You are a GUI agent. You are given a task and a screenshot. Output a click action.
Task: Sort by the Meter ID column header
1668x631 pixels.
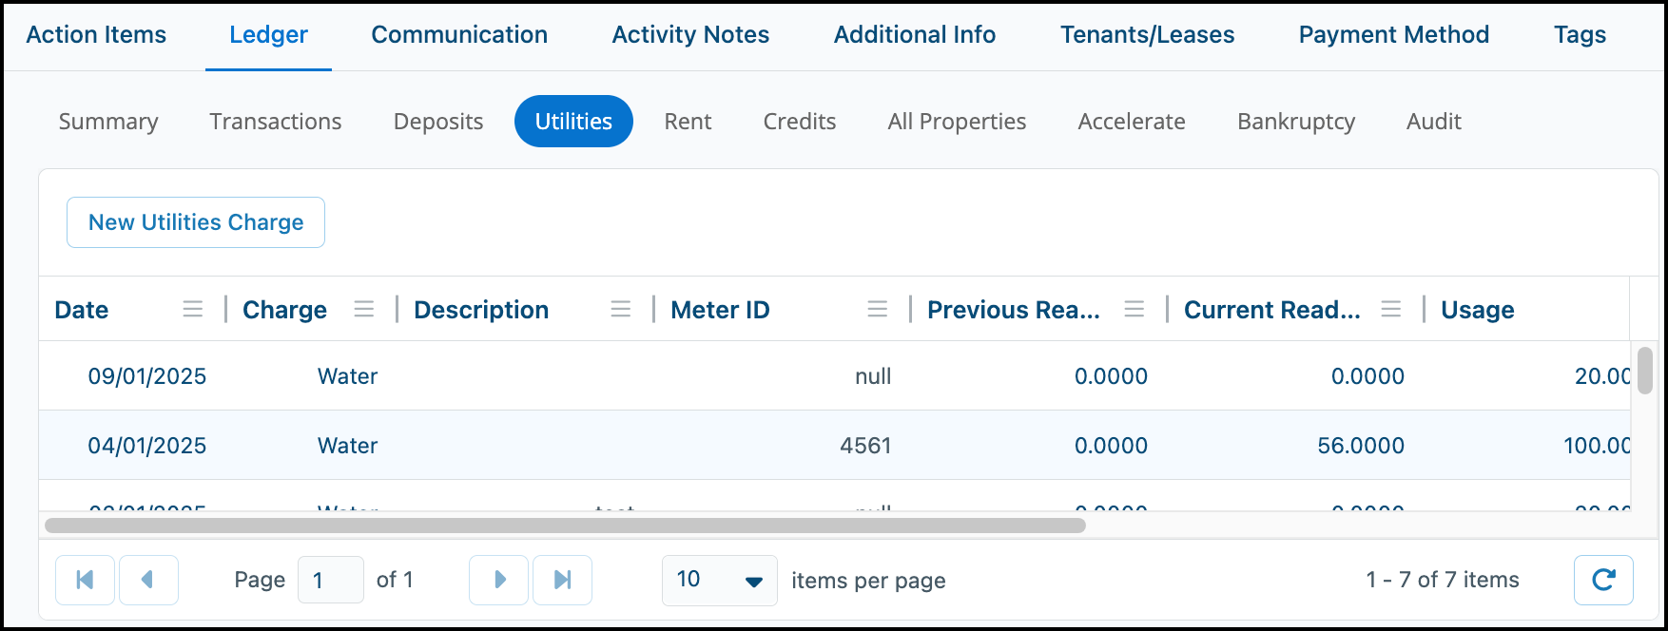coord(720,310)
